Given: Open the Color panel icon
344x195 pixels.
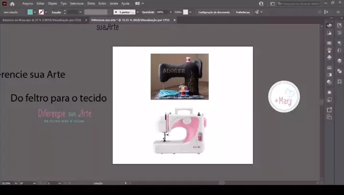Looking at the screenshot, I should pos(329,25).
